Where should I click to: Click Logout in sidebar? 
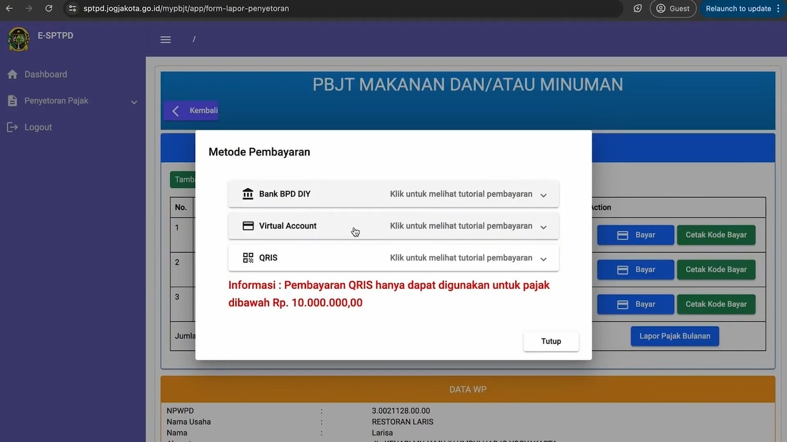click(x=38, y=127)
